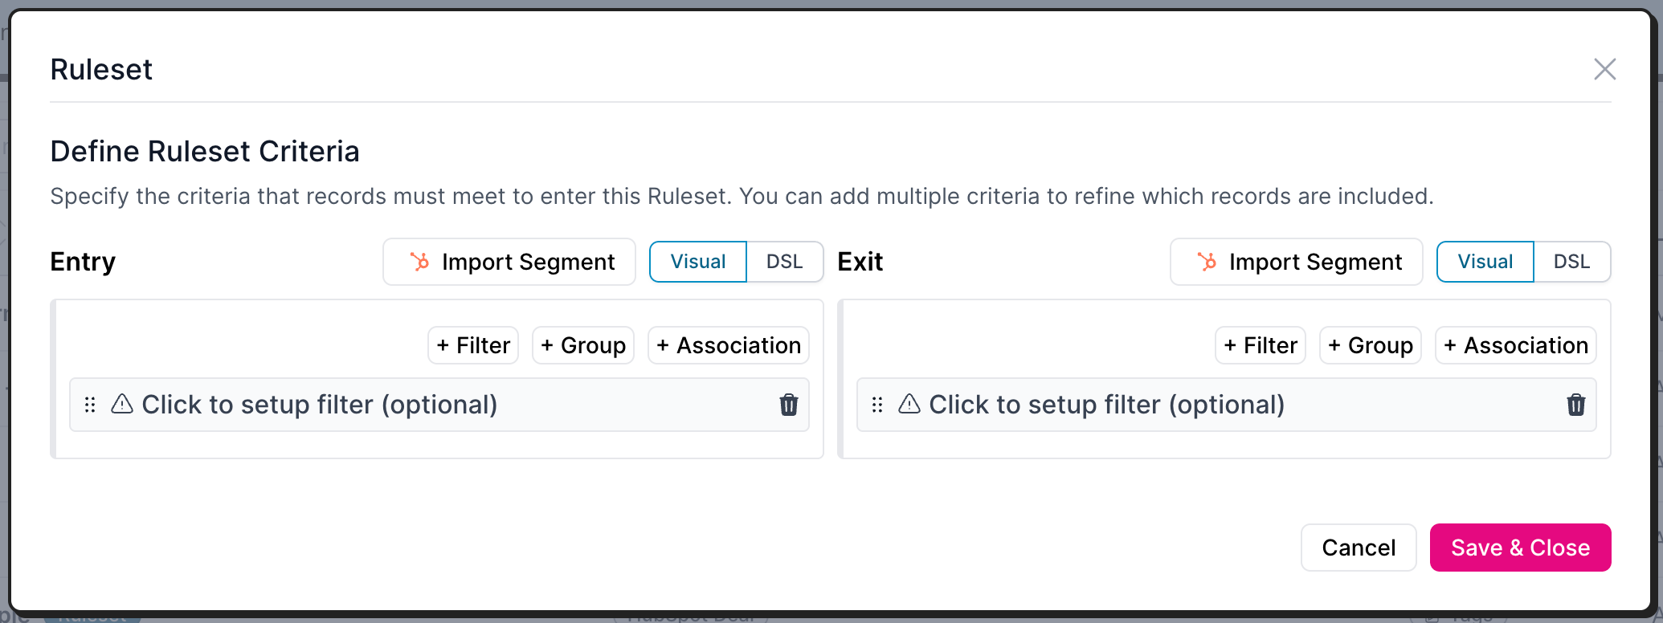Switch Exit editor to DSL mode

click(x=1572, y=262)
